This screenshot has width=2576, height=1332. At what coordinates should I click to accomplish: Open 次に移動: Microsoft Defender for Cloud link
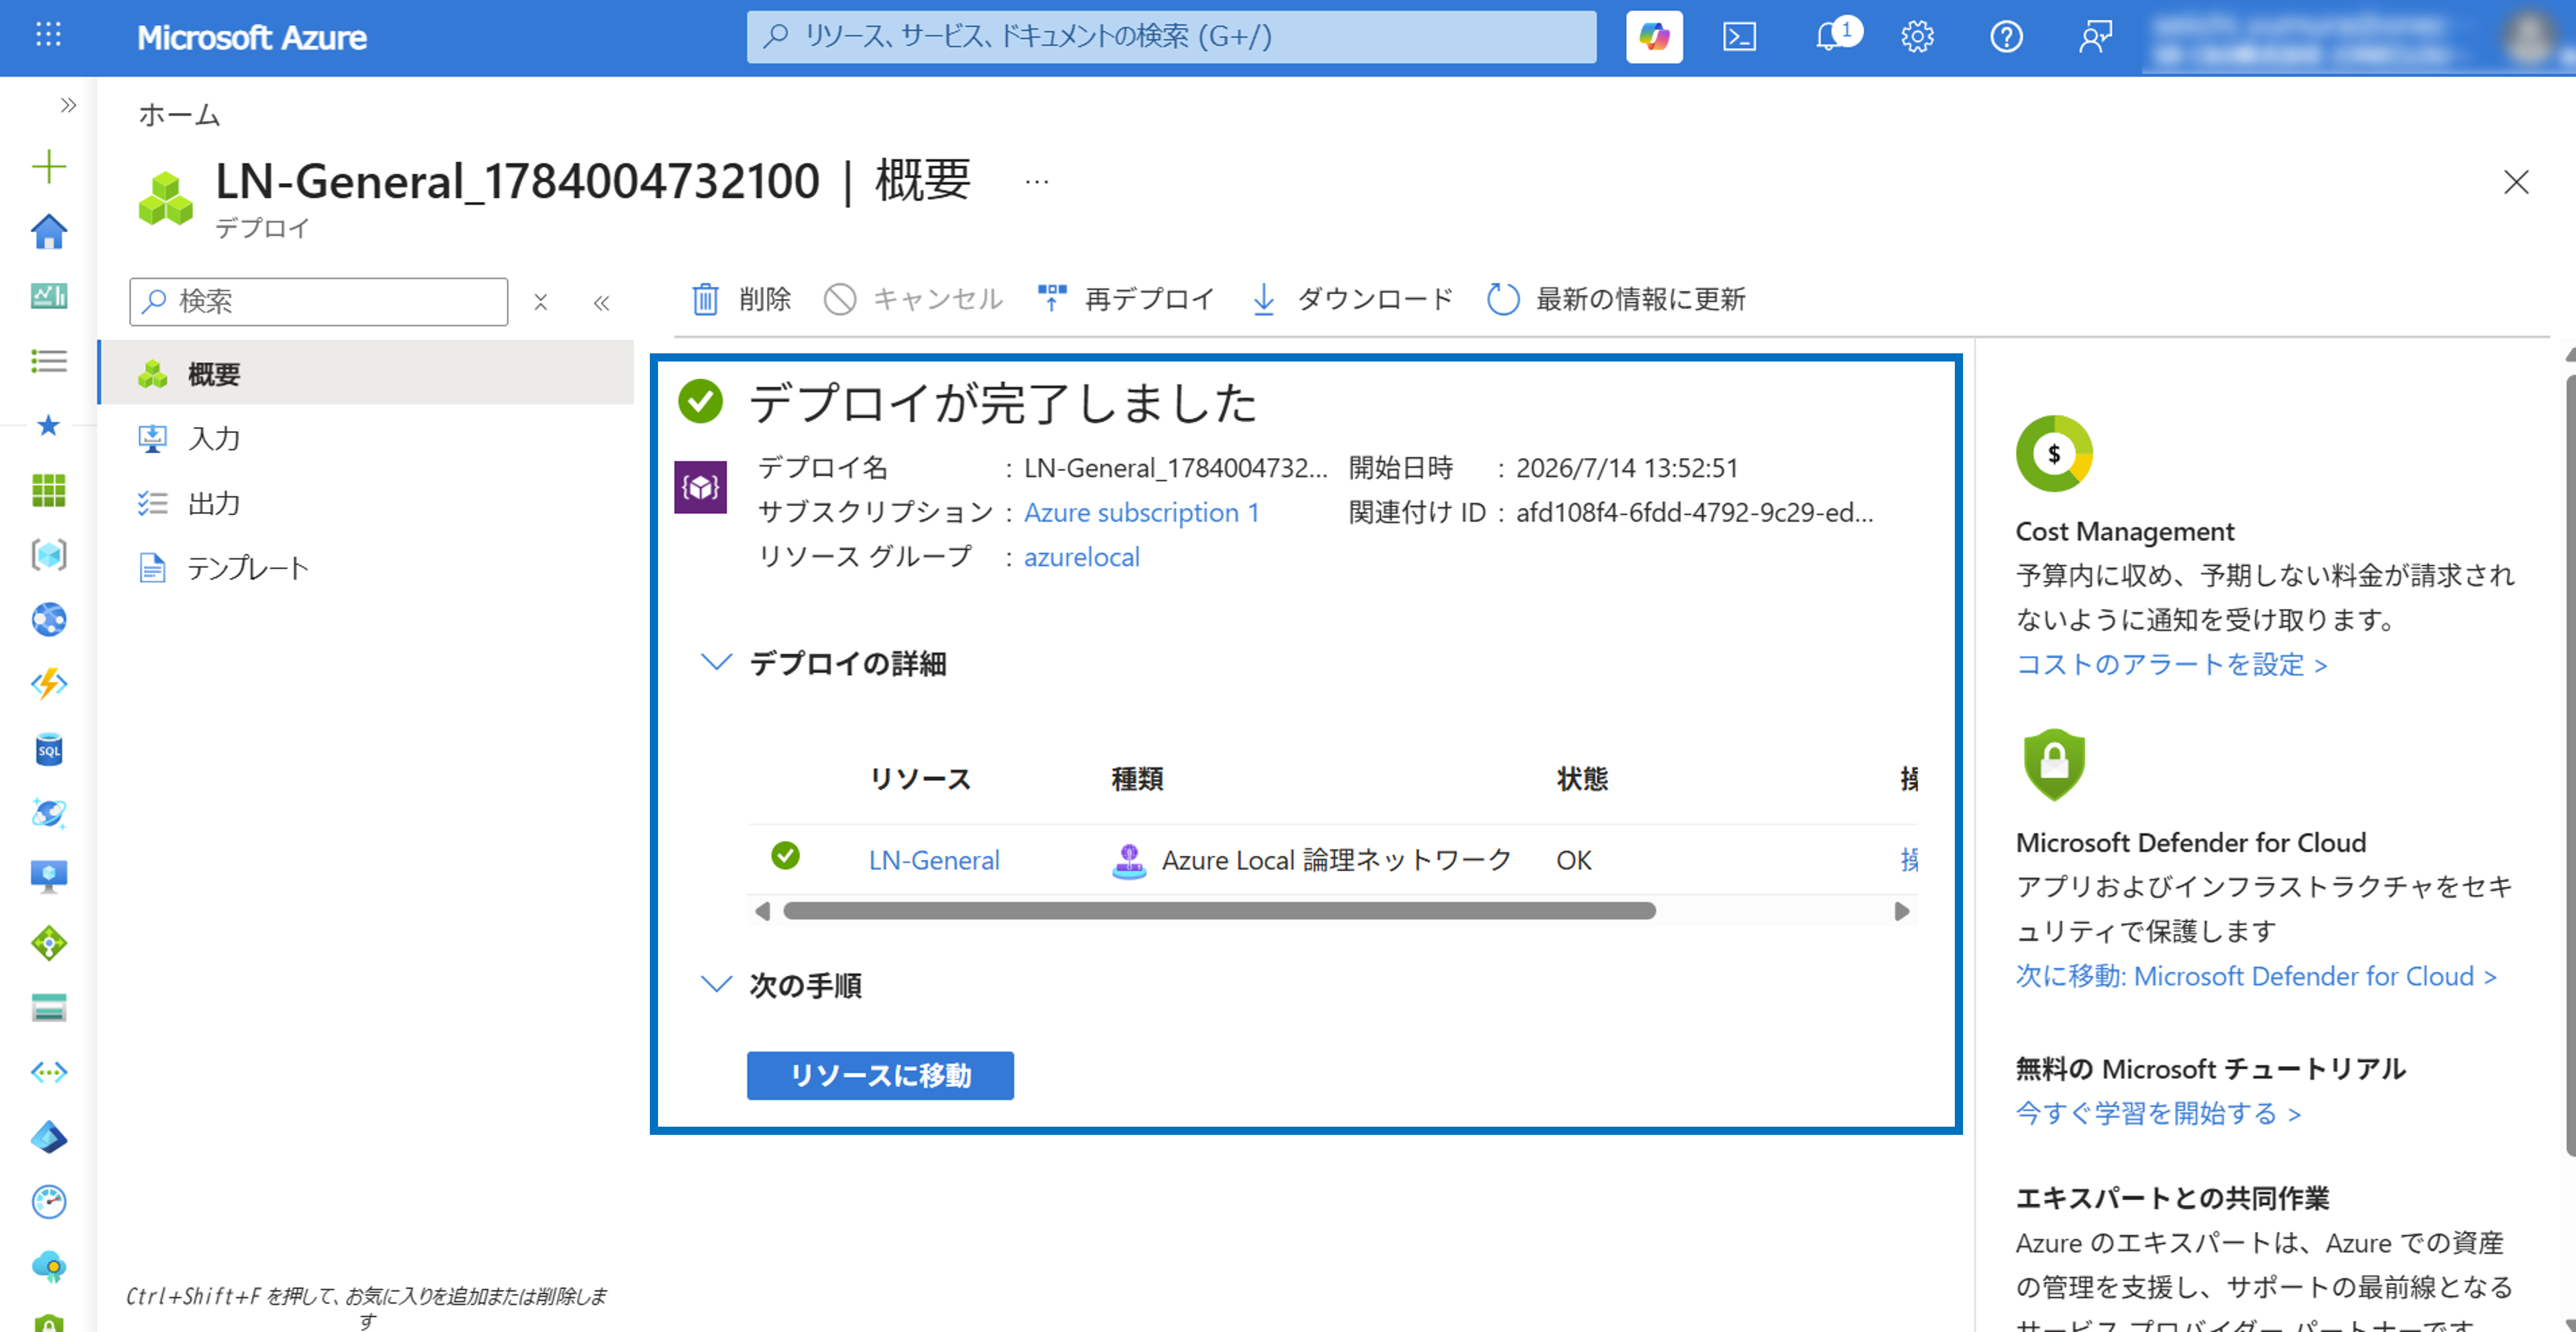click(x=2256, y=976)
